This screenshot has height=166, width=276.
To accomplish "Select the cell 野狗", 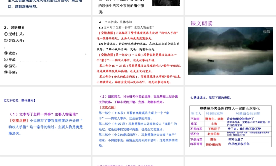I will click(213, 139).
